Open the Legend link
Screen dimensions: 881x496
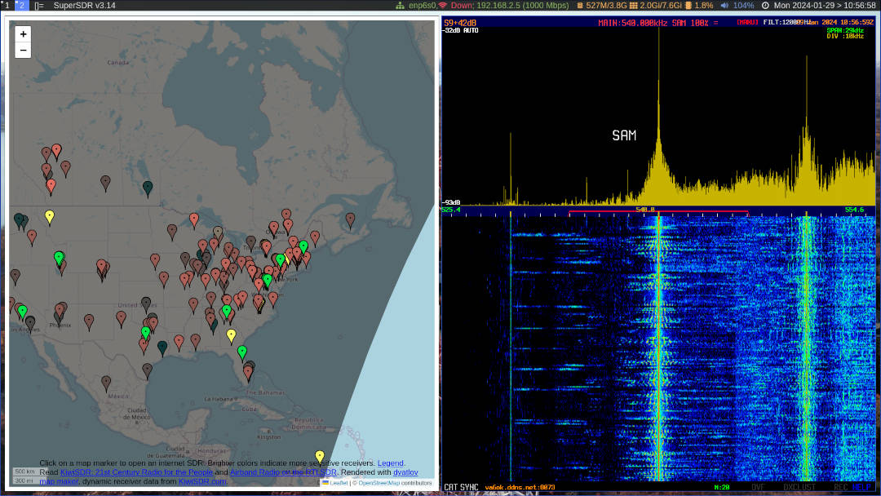pos(390,463)
